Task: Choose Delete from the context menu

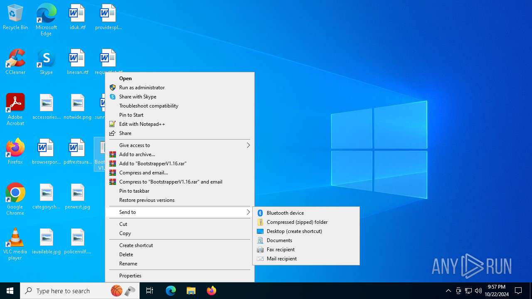Action: point(180,255)
